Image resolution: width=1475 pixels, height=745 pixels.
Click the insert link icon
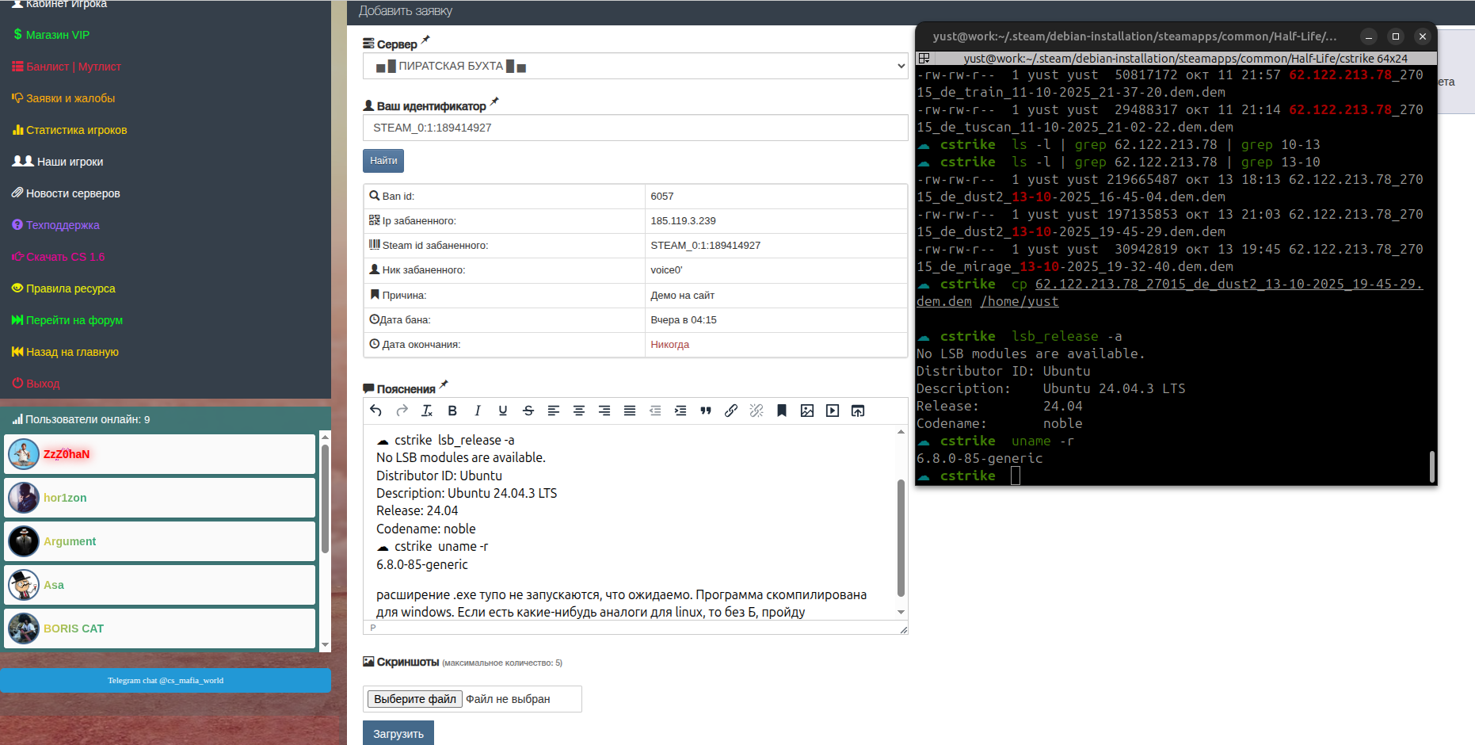731,411
